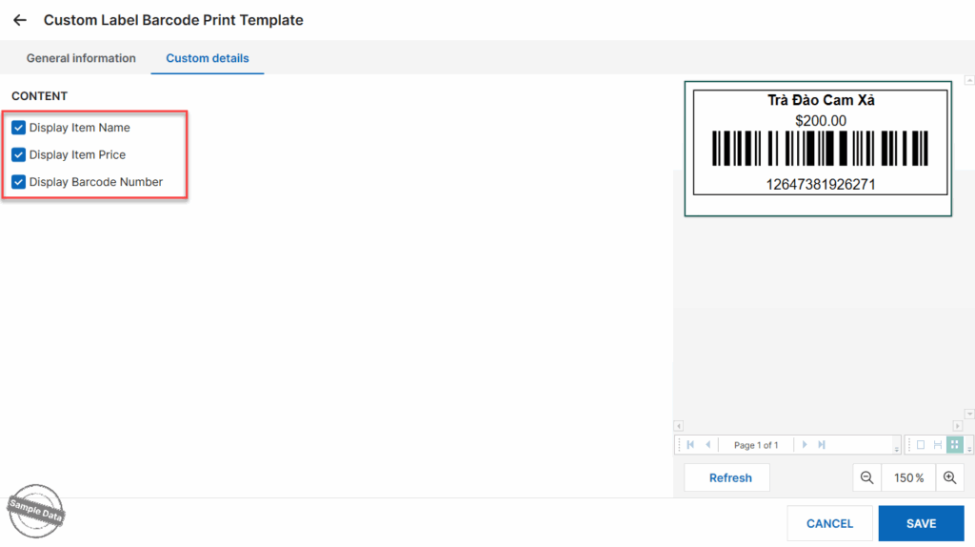Uncheck Display Item Name checkbox
This screenshot has width=975, height=547.
[x=18, y=128]
